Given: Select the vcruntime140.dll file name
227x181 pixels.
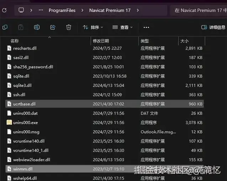Looking at the screenshot, I should pos(29,141).
